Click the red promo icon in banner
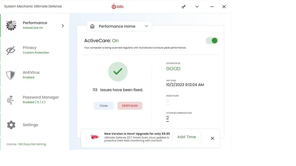 pyautogui.click(x=95, y=137)
